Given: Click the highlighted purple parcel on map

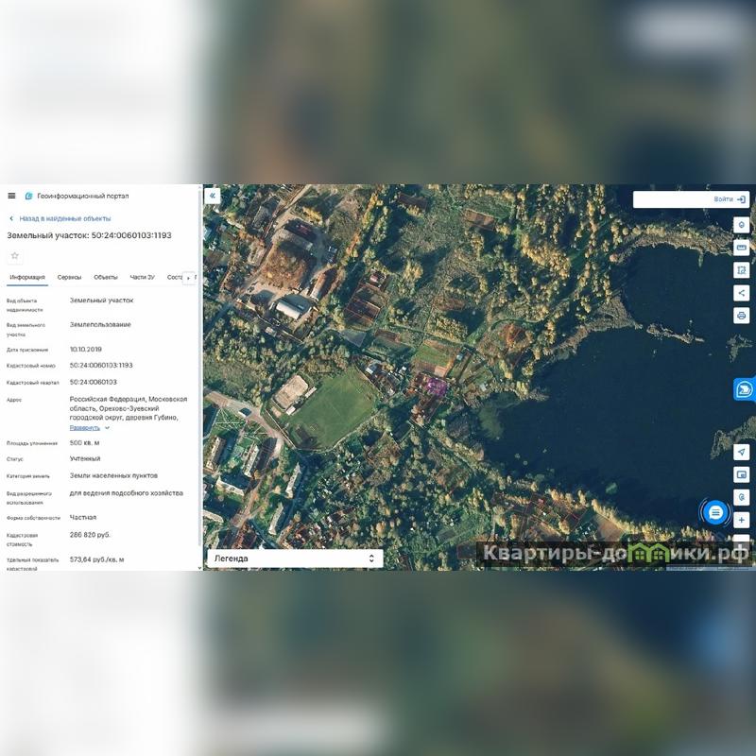Looking at the screenshot, I should (437, 385).
